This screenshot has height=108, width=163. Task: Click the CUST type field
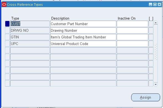click(x=30, y=24)
